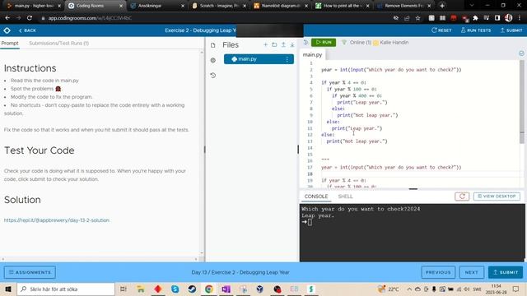527x296 pixels.
Task: Click the BACK link in the header
Action: 27,30
